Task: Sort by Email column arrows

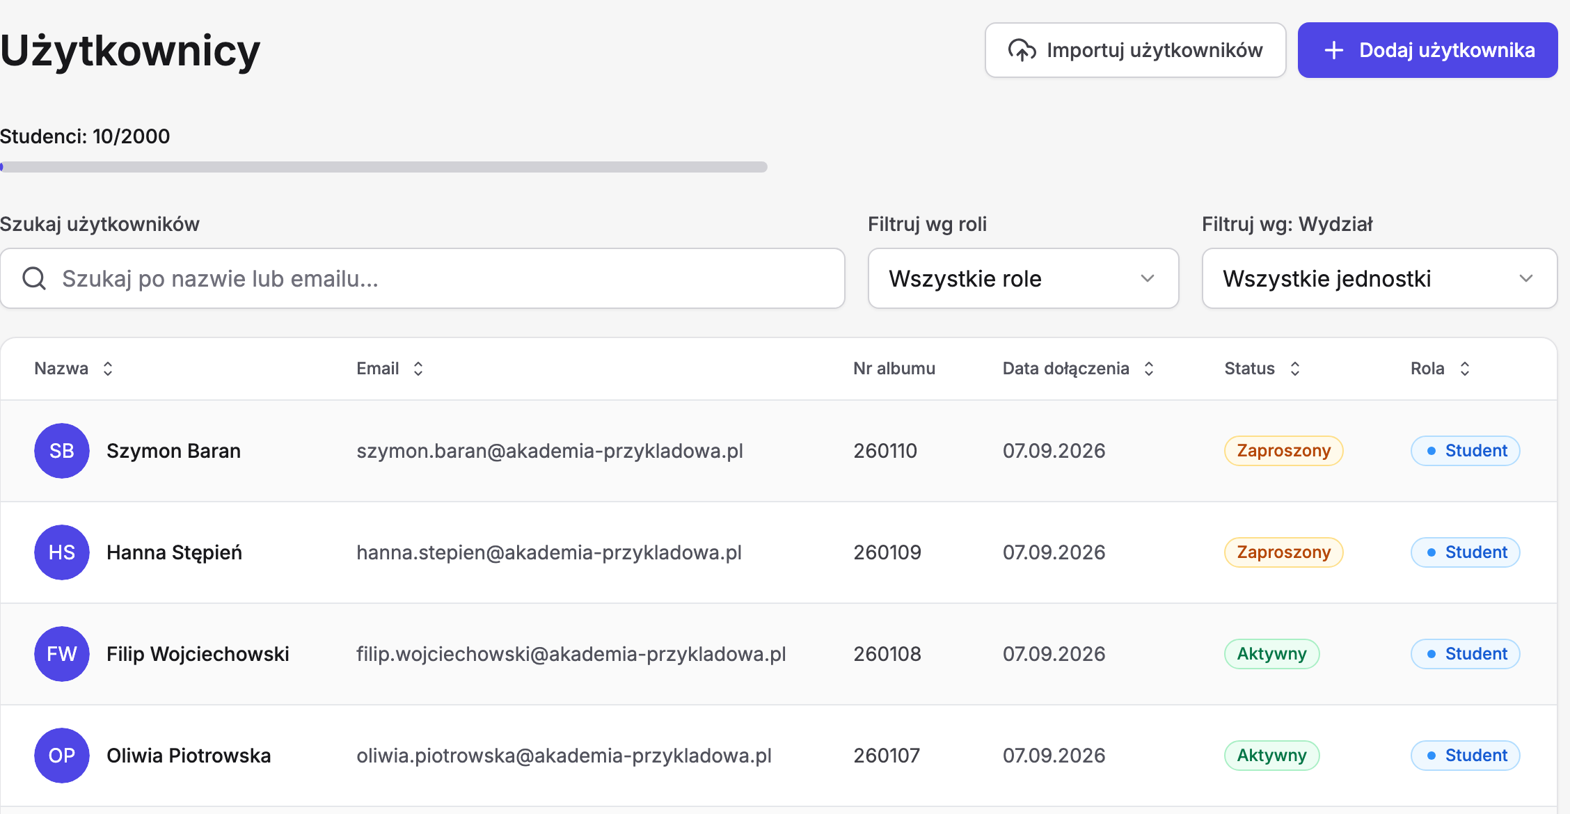Action: [x=418, y=369]
